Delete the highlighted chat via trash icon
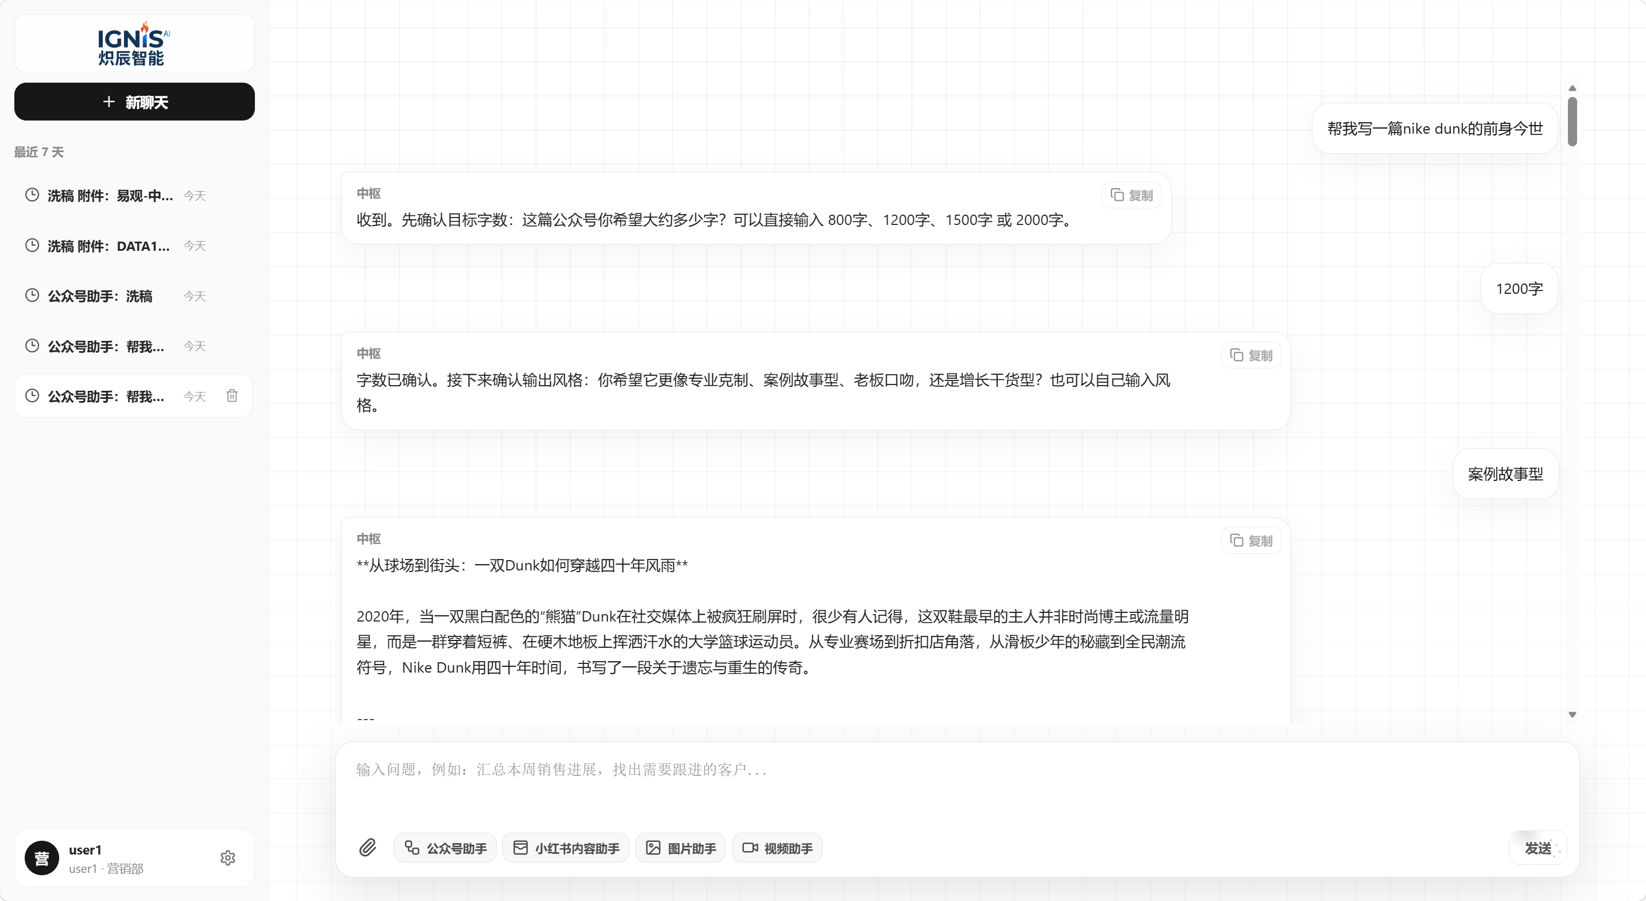The image size is (1646, 901). [x=232, y=396]
